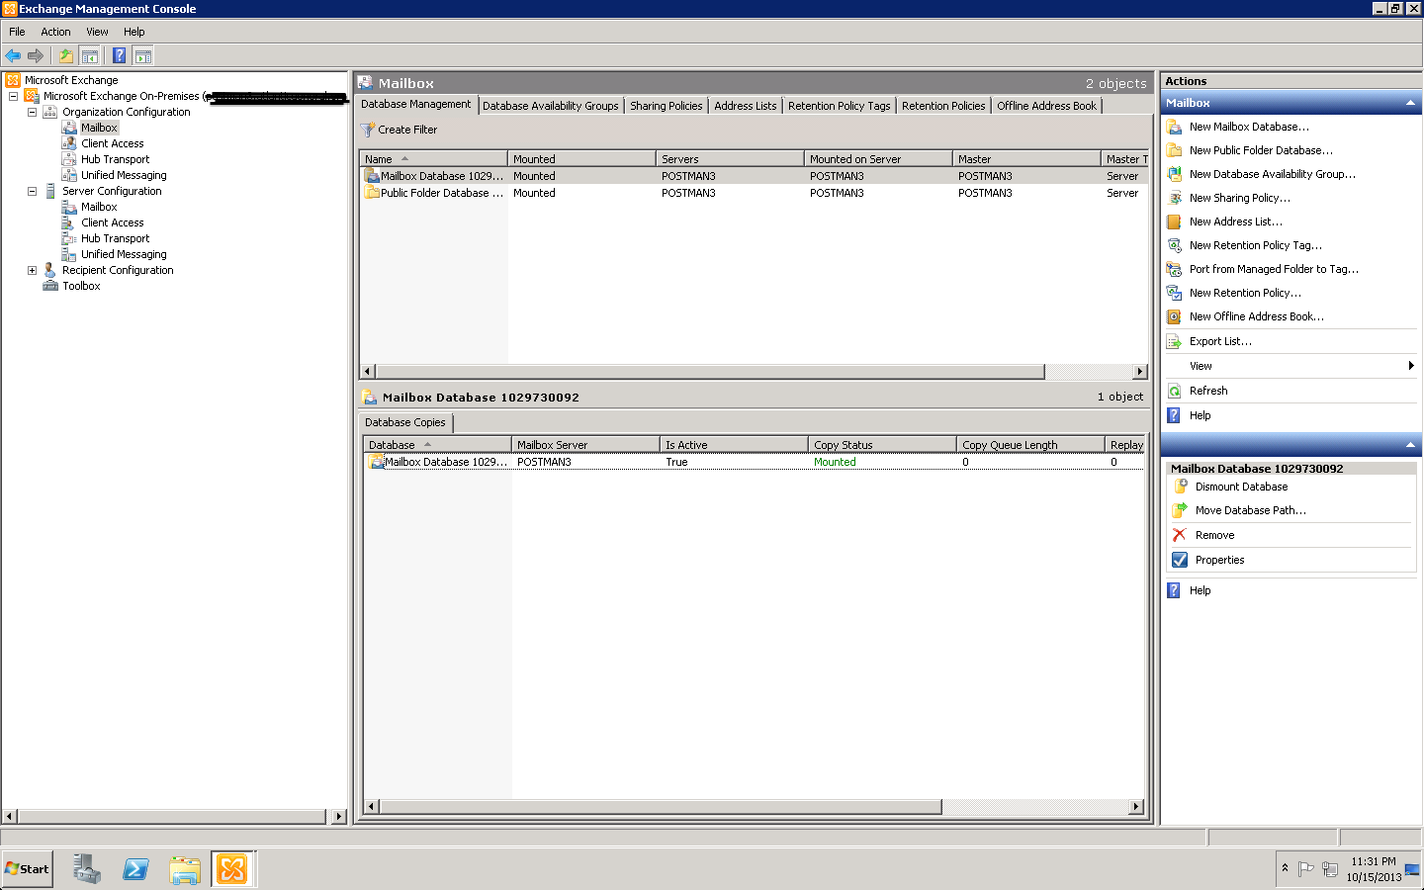The height and width of the screenshot is (890, 1424).
Task: Click the Port from Managed Folder icon
Action: tap(1174, 269)
